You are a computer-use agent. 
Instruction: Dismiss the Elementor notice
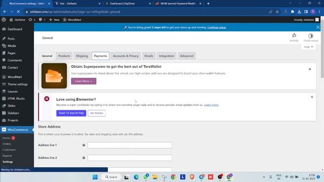pyautogui.click(x=312, y=97)
